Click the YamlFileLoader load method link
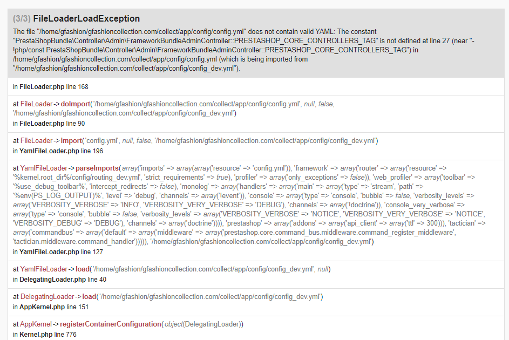Screen dimensions: 509x340 [83, 269]
